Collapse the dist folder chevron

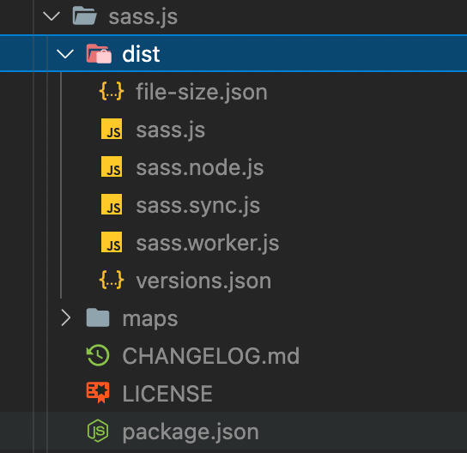pyautogui.click(x=65, y=53)
